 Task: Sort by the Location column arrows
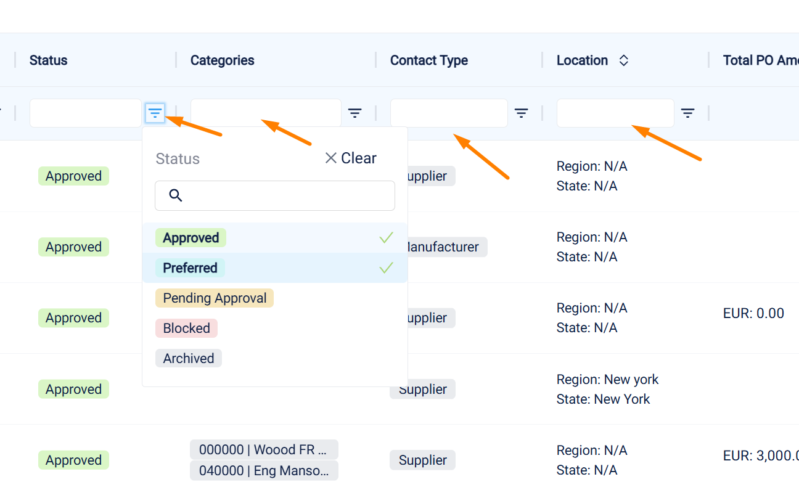[624, 60]
